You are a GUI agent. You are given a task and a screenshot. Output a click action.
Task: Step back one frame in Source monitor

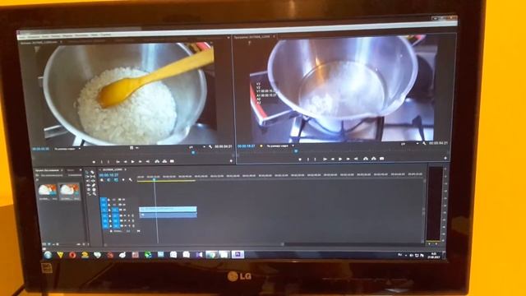coord(126,162)
